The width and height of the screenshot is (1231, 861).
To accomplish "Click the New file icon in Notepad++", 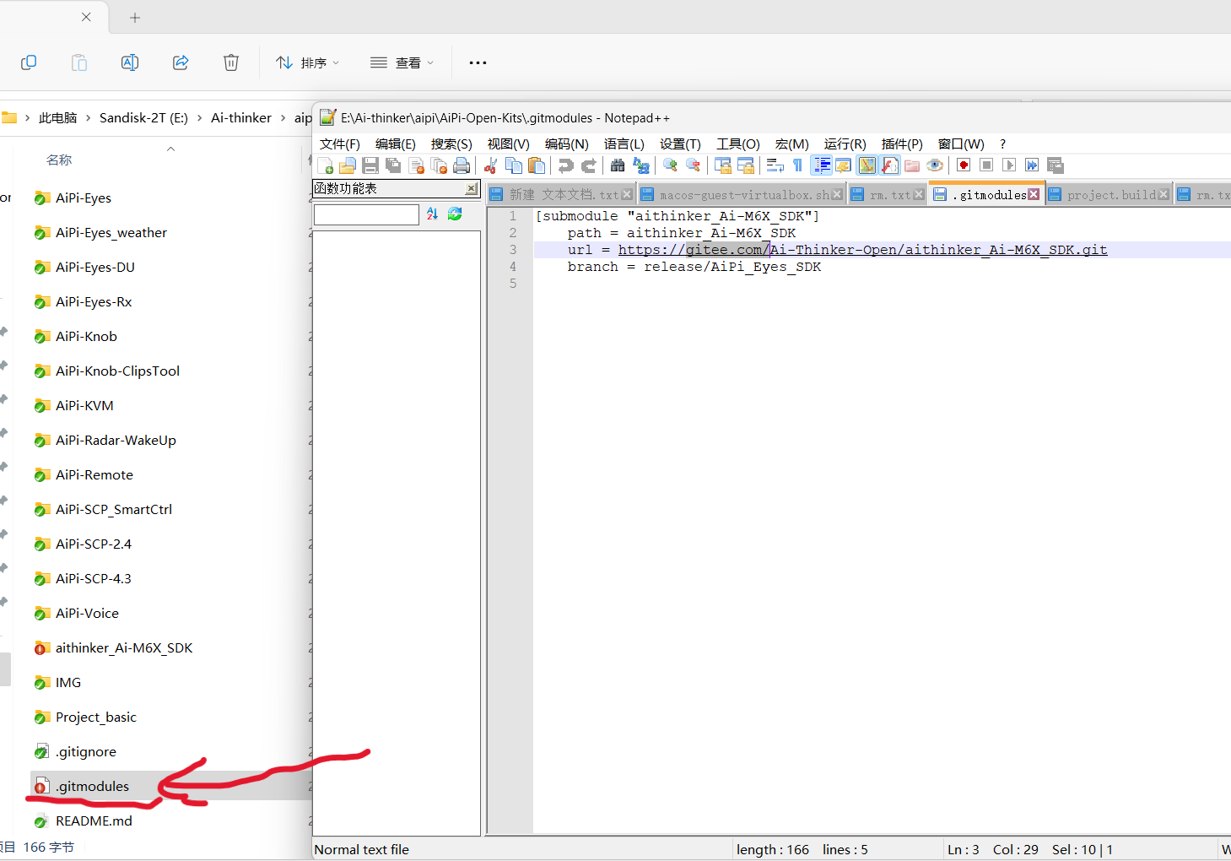I will pos(326,165).
